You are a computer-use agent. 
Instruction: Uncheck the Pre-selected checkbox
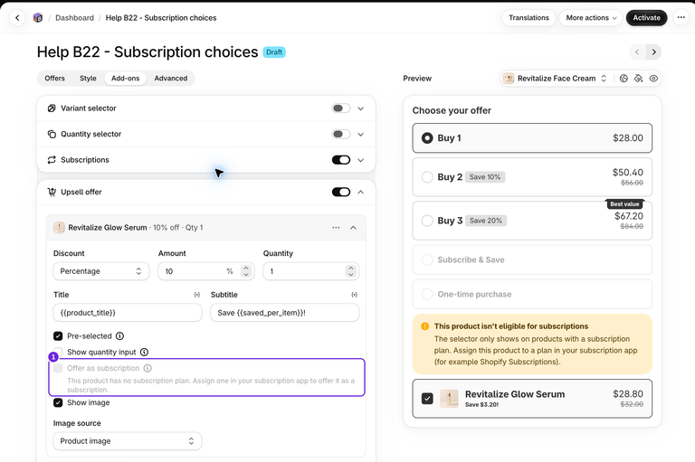point(58,335)
